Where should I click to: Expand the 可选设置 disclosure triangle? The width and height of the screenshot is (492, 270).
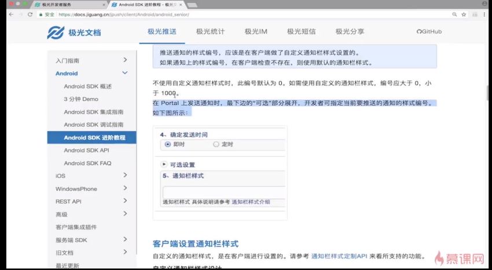point(164,164)
